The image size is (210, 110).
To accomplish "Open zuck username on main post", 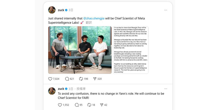I will 61,10.
